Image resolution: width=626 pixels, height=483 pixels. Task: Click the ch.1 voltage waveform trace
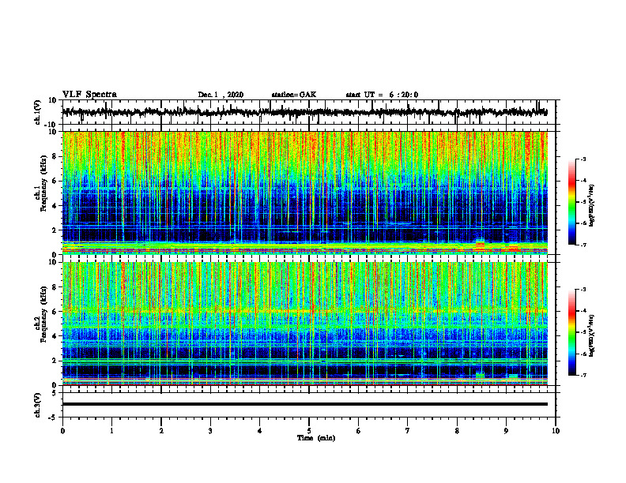point(304,112)
